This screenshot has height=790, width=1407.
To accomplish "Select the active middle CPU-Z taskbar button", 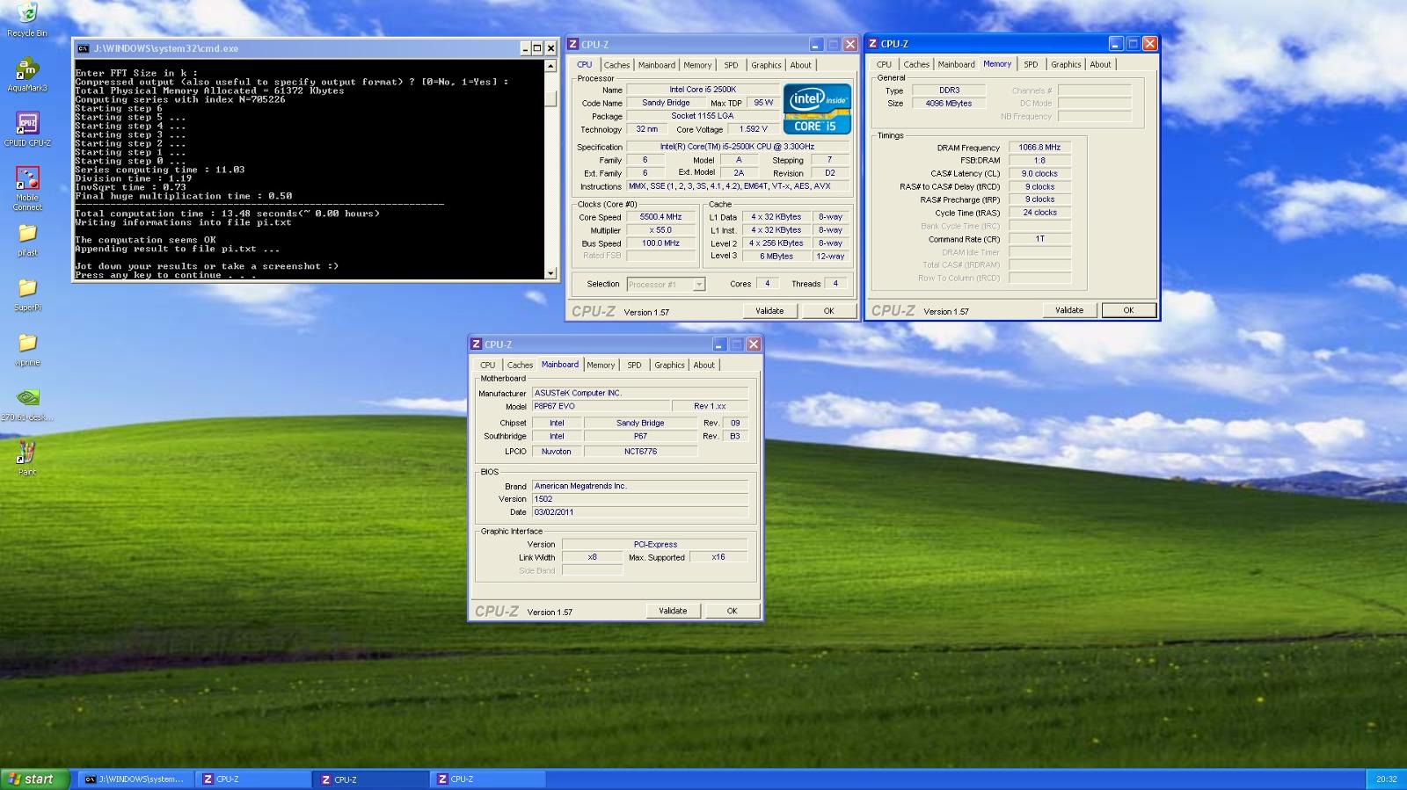I will coord(371,779).
